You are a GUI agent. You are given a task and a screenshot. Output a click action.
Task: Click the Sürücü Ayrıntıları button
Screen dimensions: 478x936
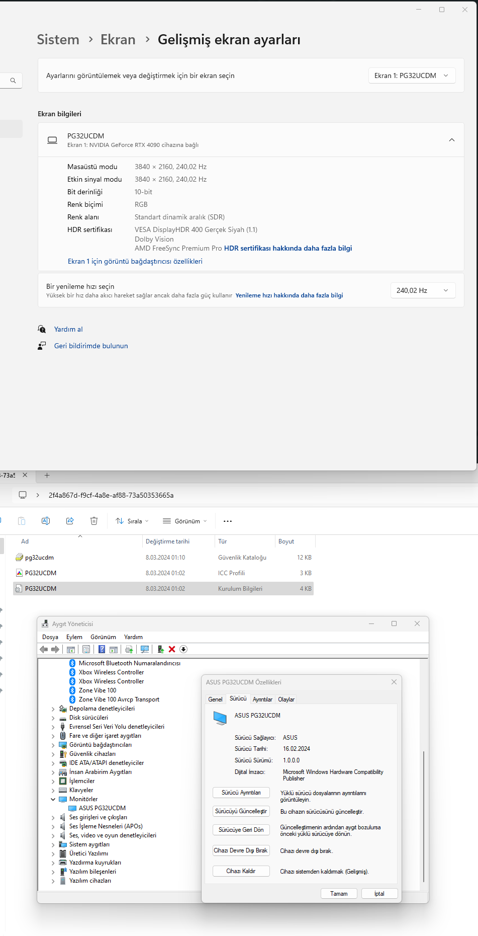point(241,793)
